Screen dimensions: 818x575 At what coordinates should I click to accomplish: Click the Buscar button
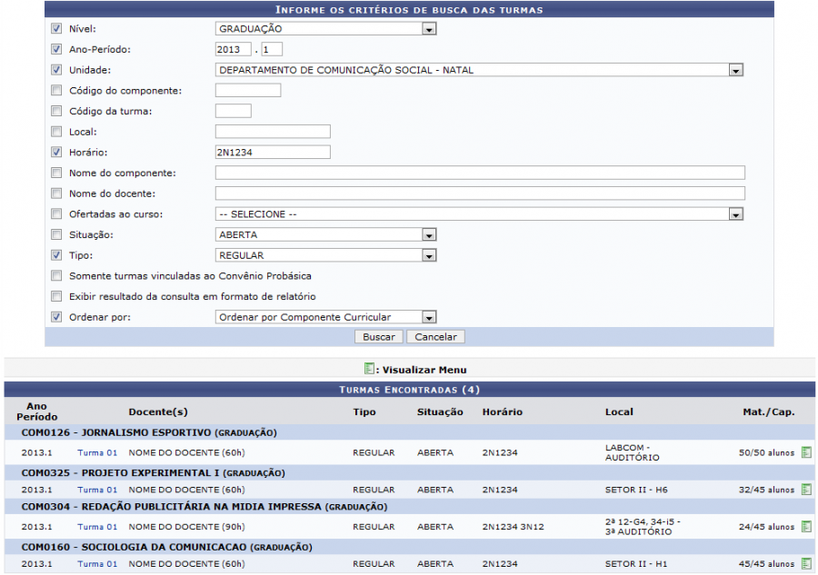[x=379, y=337]
